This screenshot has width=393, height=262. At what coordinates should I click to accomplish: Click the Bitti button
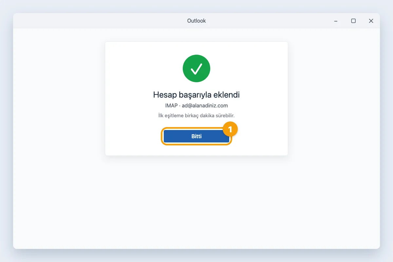(x=196, y=136)
